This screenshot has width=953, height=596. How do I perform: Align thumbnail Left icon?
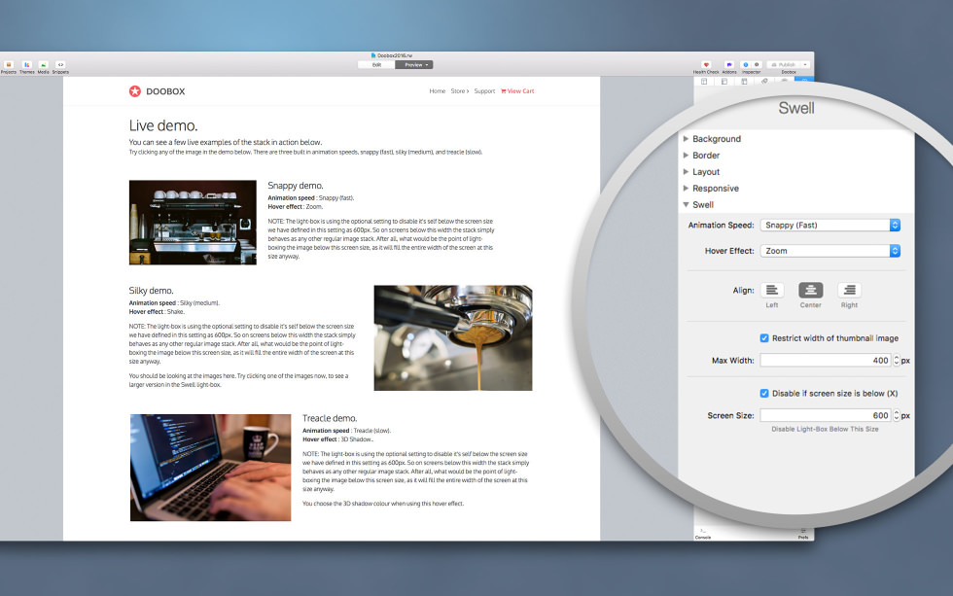click(772, 290)
